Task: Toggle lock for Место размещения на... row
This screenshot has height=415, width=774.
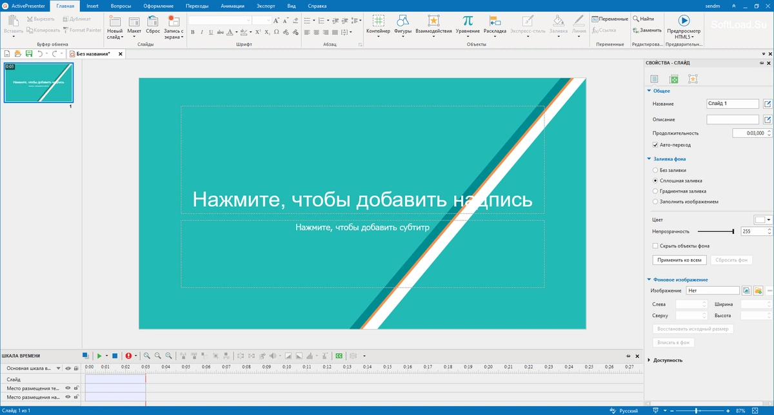Action: pos(76,397)
